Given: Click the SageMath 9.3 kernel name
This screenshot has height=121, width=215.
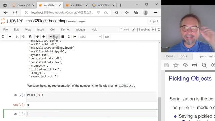Looking at the screenshot, I should click(147, 30).
